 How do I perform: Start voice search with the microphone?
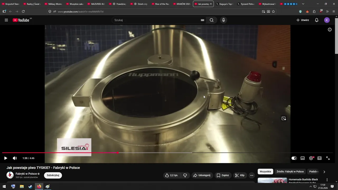[223, 20]
